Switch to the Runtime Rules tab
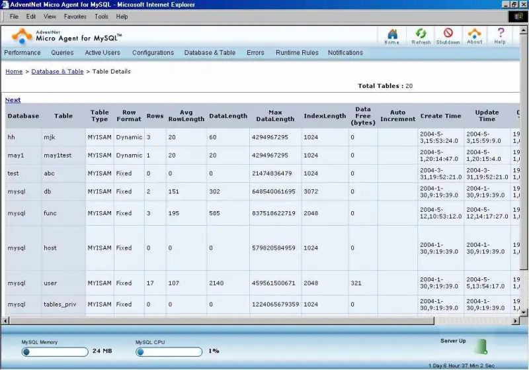The width and height of the screenshot is (529, 370). (297, 53)
